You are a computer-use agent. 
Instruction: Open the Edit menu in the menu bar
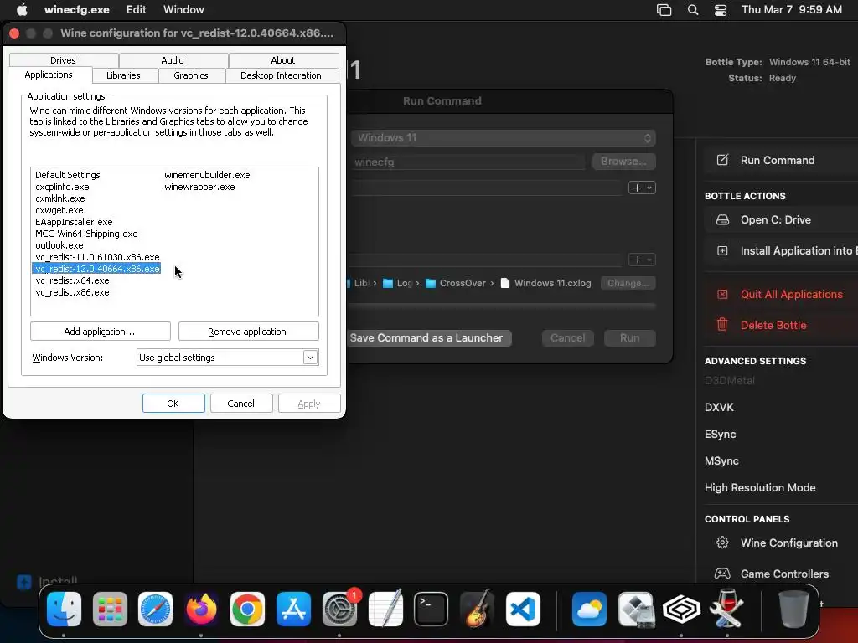(x=137, y=9)
